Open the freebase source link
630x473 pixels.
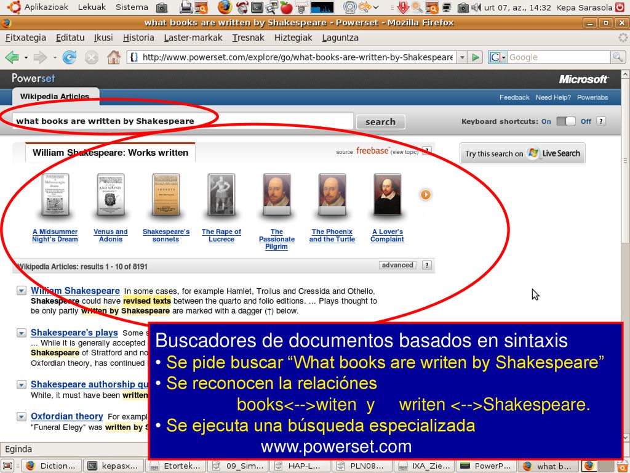click(372, 151)
